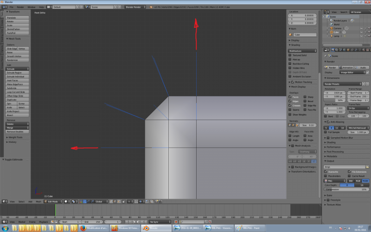
Task: Open the File menu
Action: point(11,7)
